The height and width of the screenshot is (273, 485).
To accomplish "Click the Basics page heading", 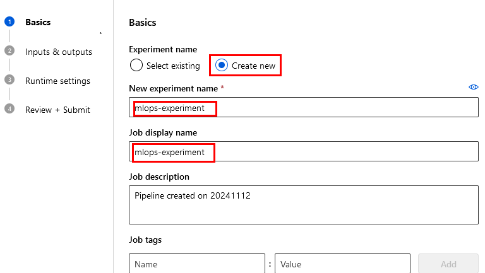I will (142, 23).
